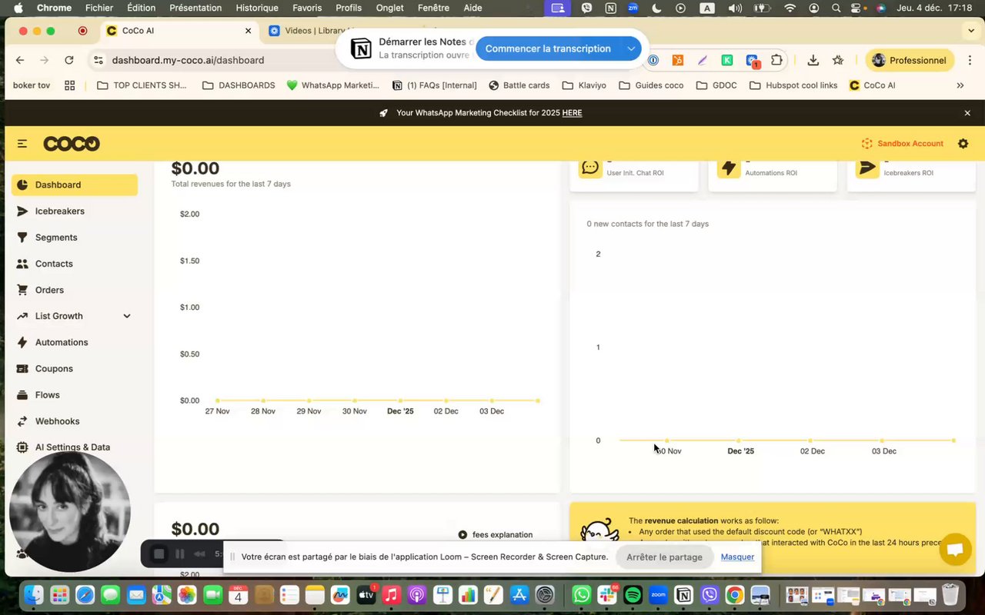Screen dimensions: 985x615
Task: Stop the Loom recording
Action: point(159,553)
